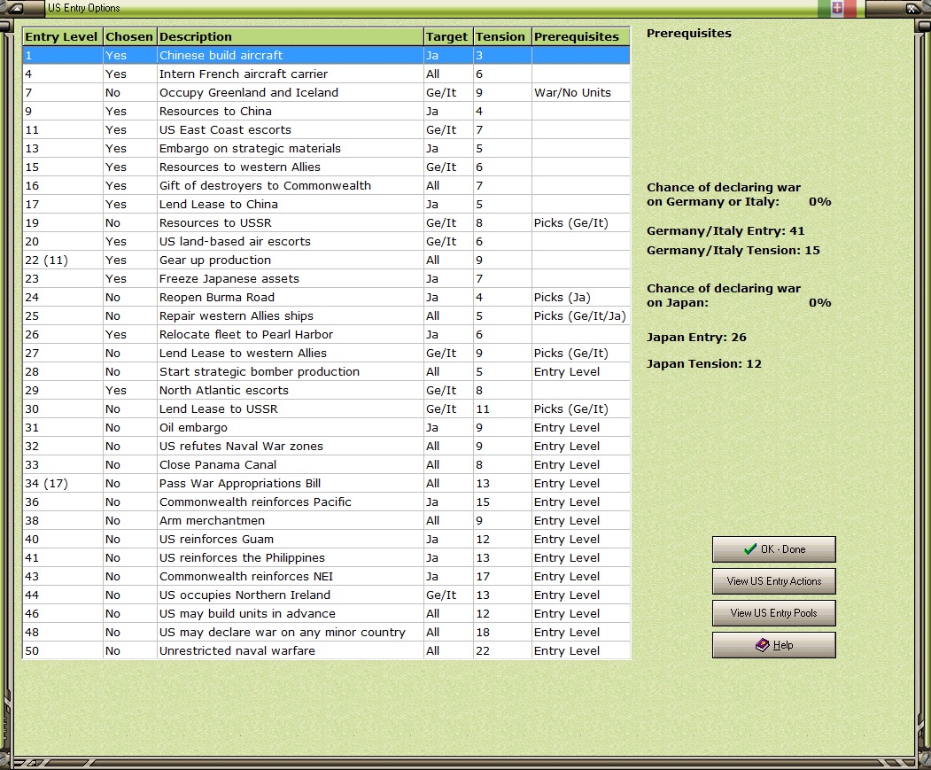Open the Help button

[773, 645]
